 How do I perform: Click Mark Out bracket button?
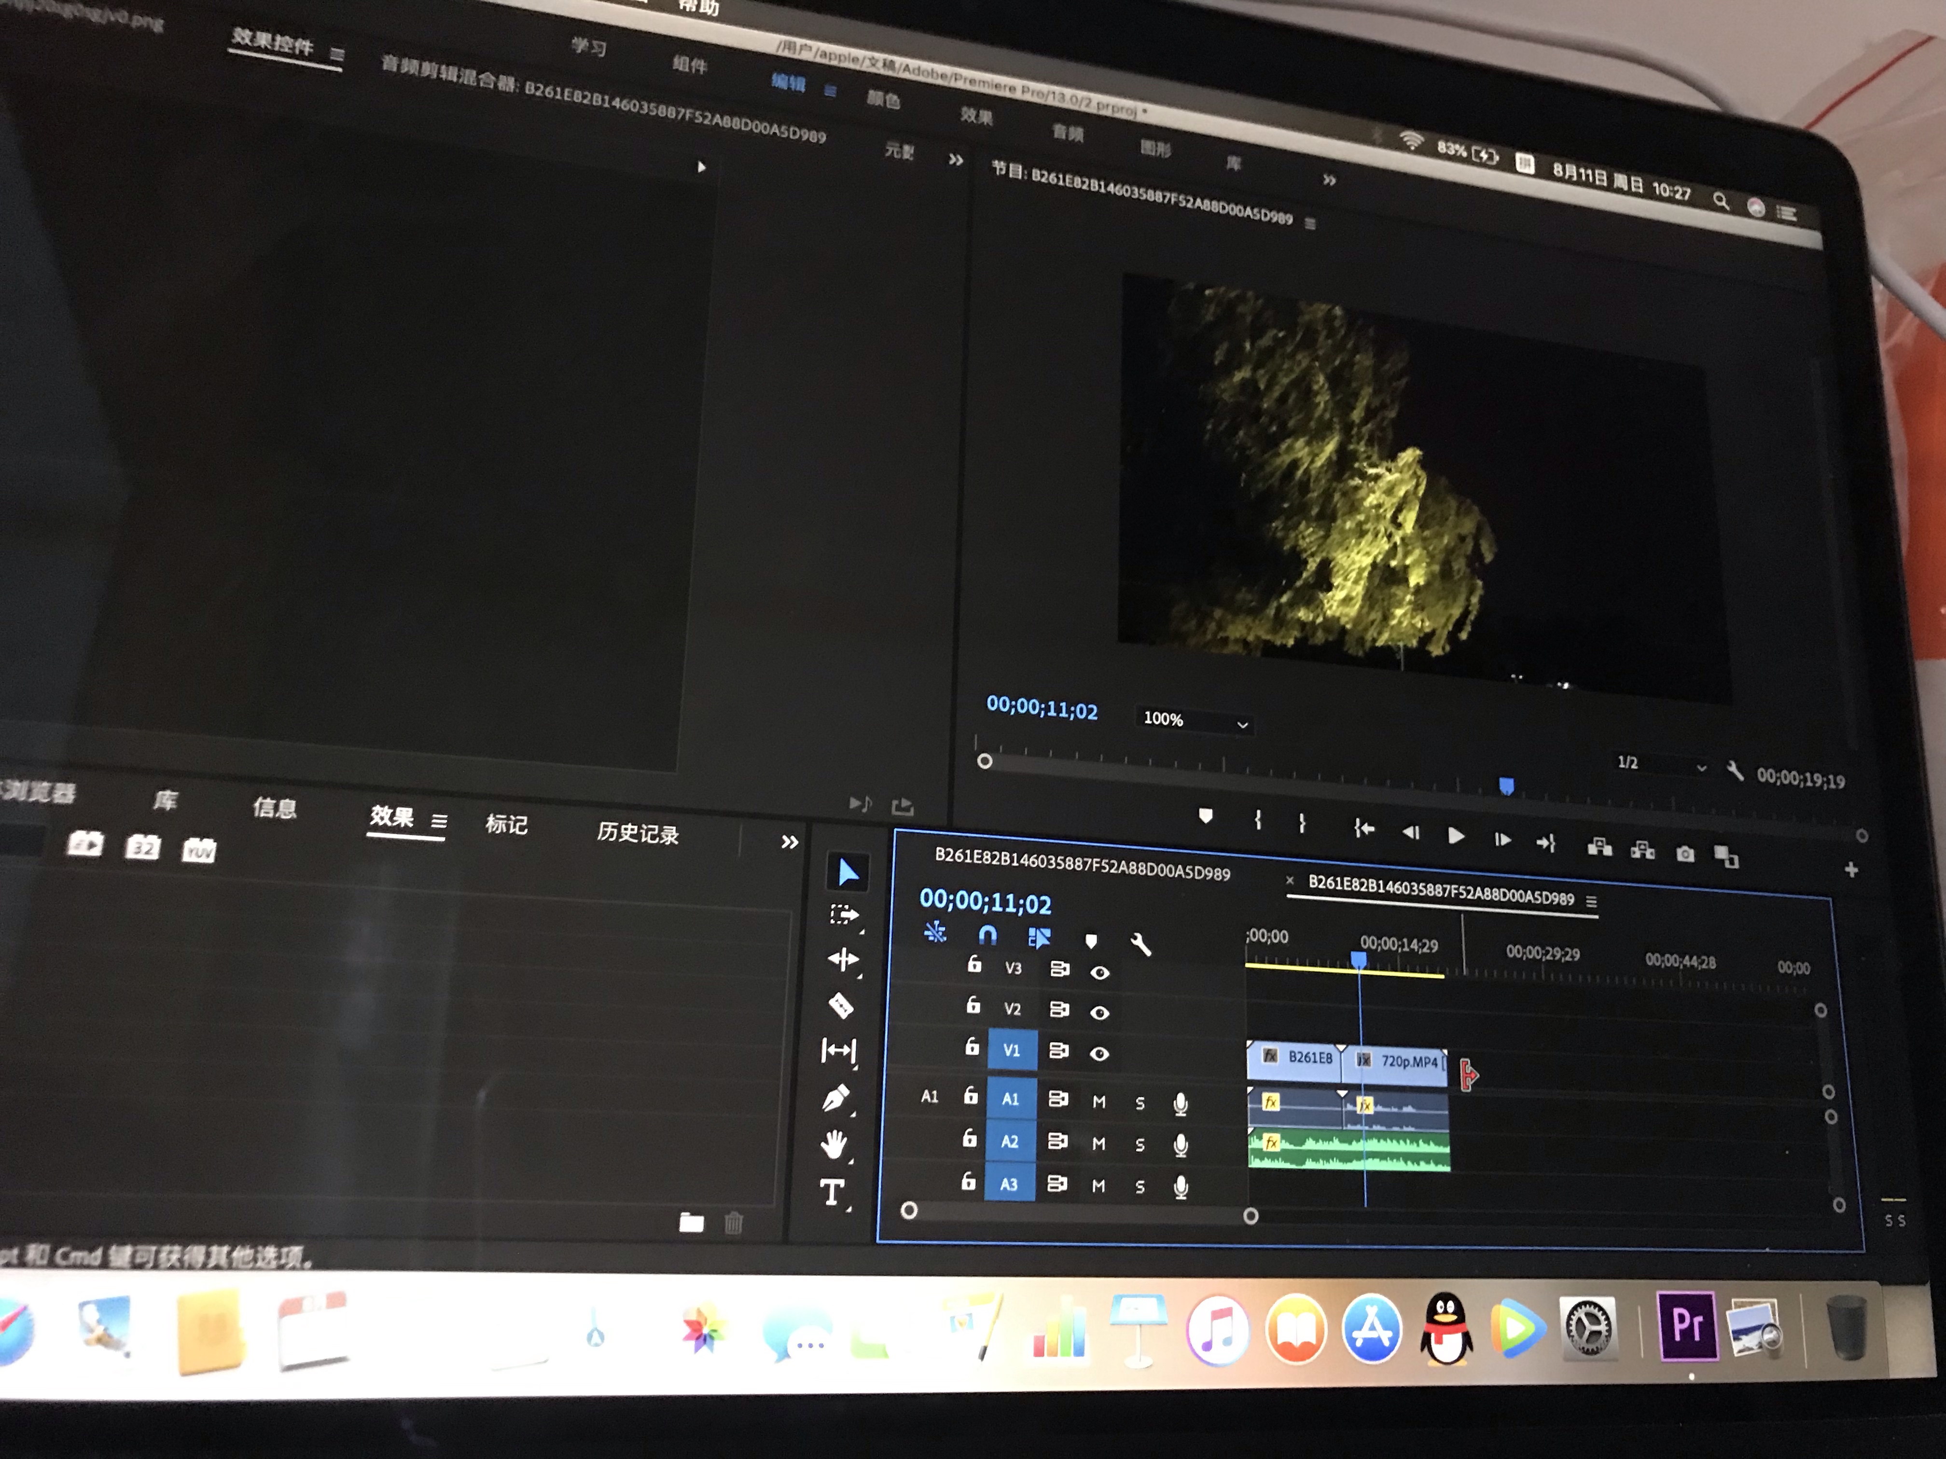(1302, 824)
